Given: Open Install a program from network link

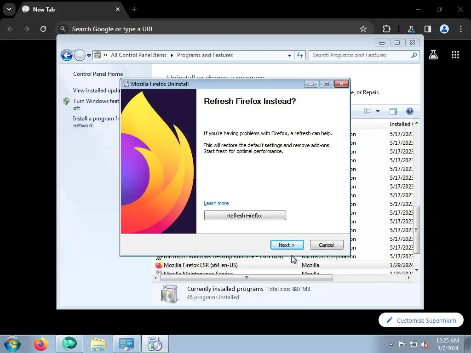Looking at the screenshot, I should [96, 122].
